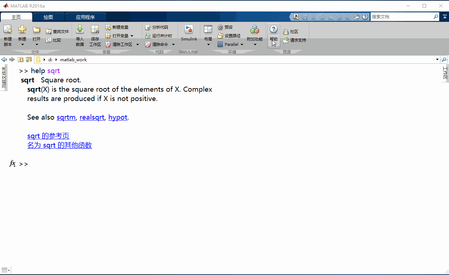449x275 pixels.
Task: Expand the 附加功能 dropdown arrow
Action: pyautogui.click(x=255, y=45)
